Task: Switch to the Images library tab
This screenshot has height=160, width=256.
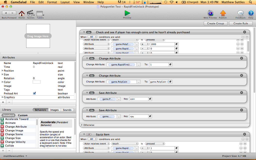Action: (x=54, y=110)
